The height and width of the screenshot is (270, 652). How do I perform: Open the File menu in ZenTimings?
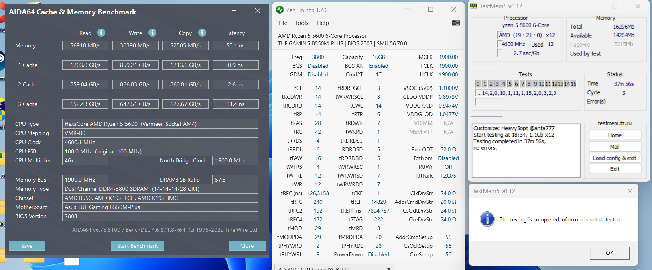(x=283, y=23)
